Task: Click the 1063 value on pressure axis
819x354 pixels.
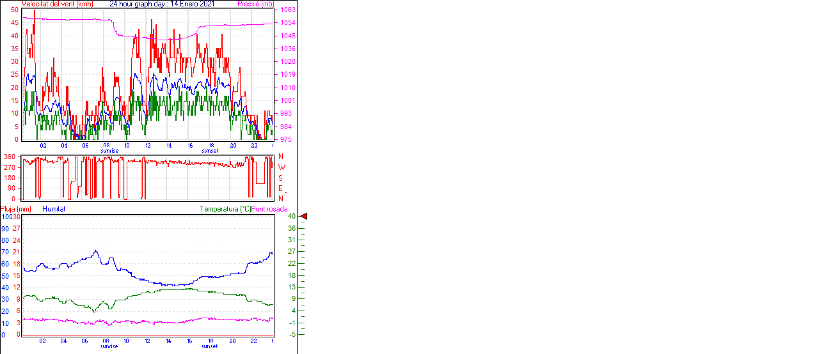Action: 287,10
